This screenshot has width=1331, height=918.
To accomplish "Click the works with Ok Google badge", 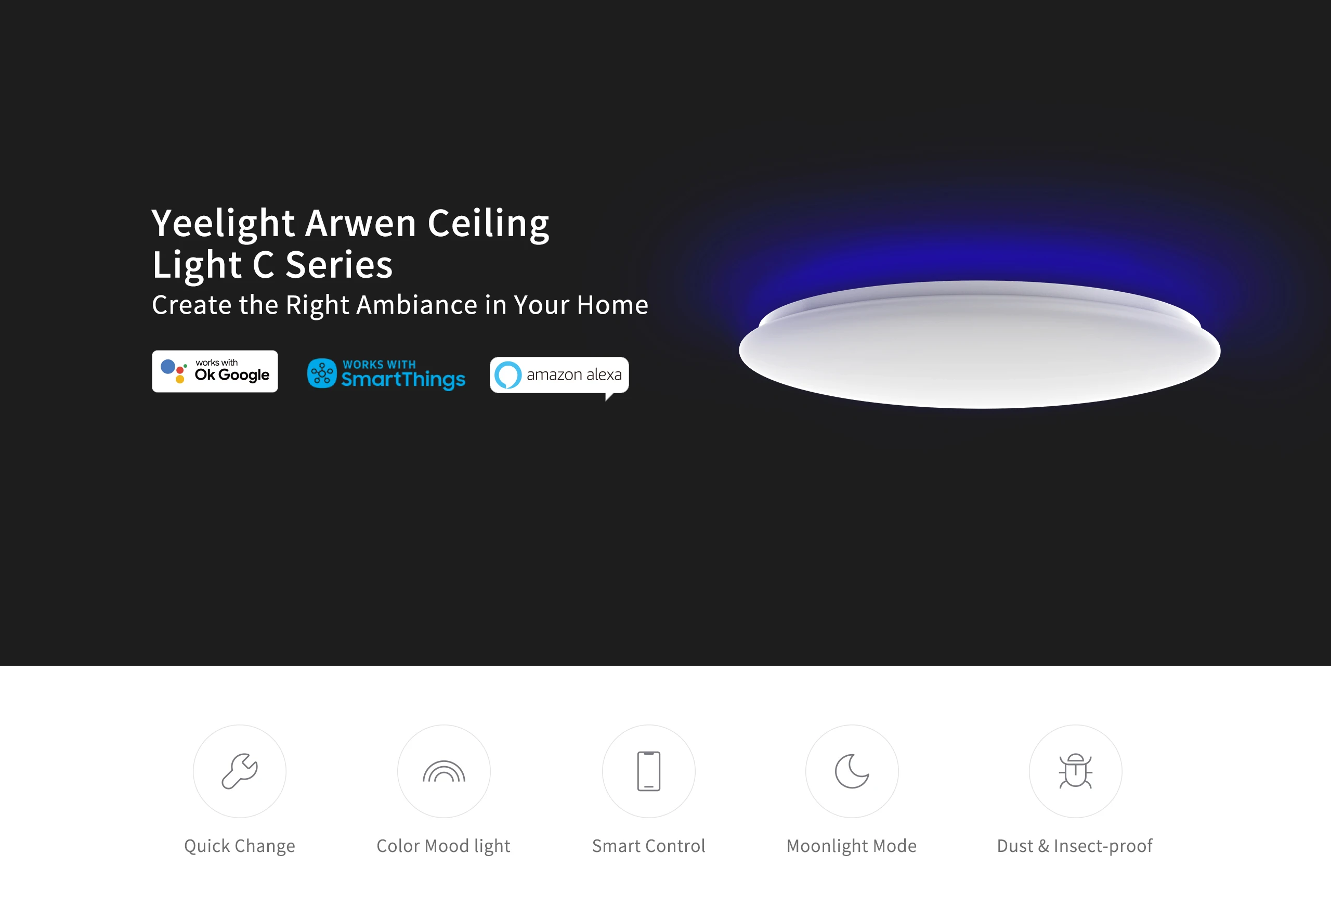I will [x=215, y=371].
